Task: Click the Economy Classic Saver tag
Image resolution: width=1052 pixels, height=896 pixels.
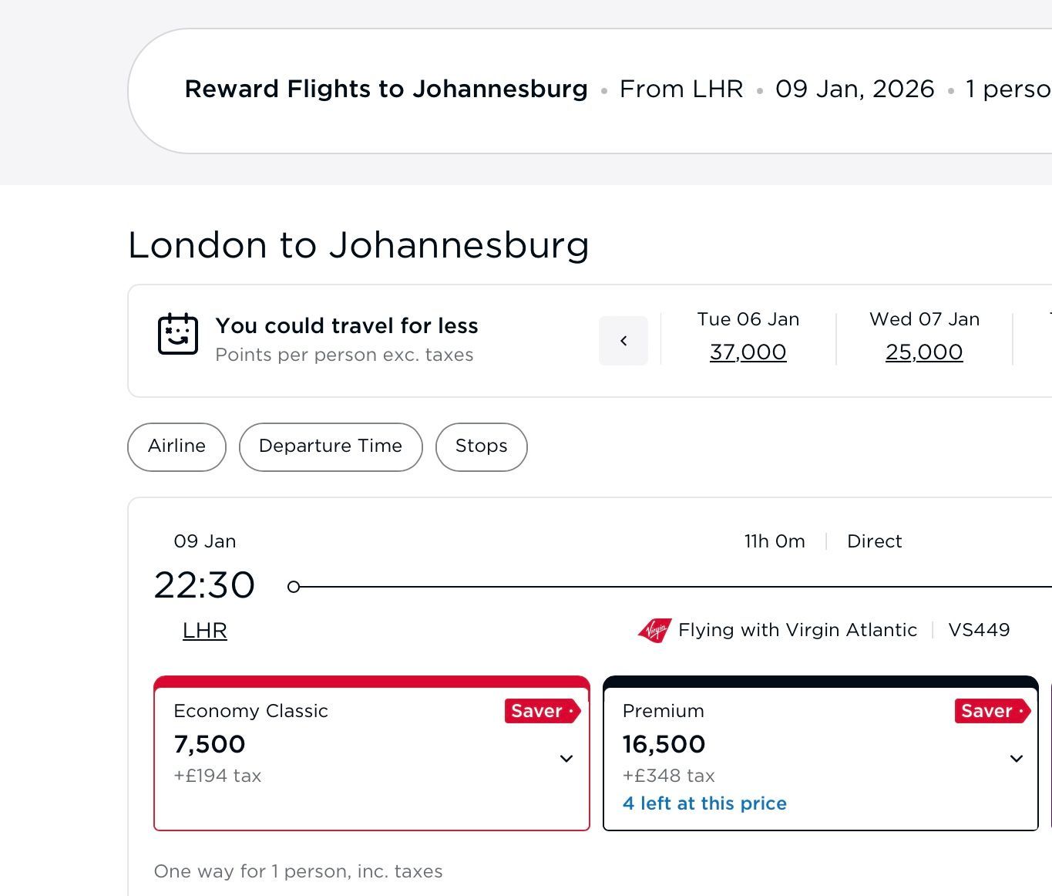Action: click(542, 711)
